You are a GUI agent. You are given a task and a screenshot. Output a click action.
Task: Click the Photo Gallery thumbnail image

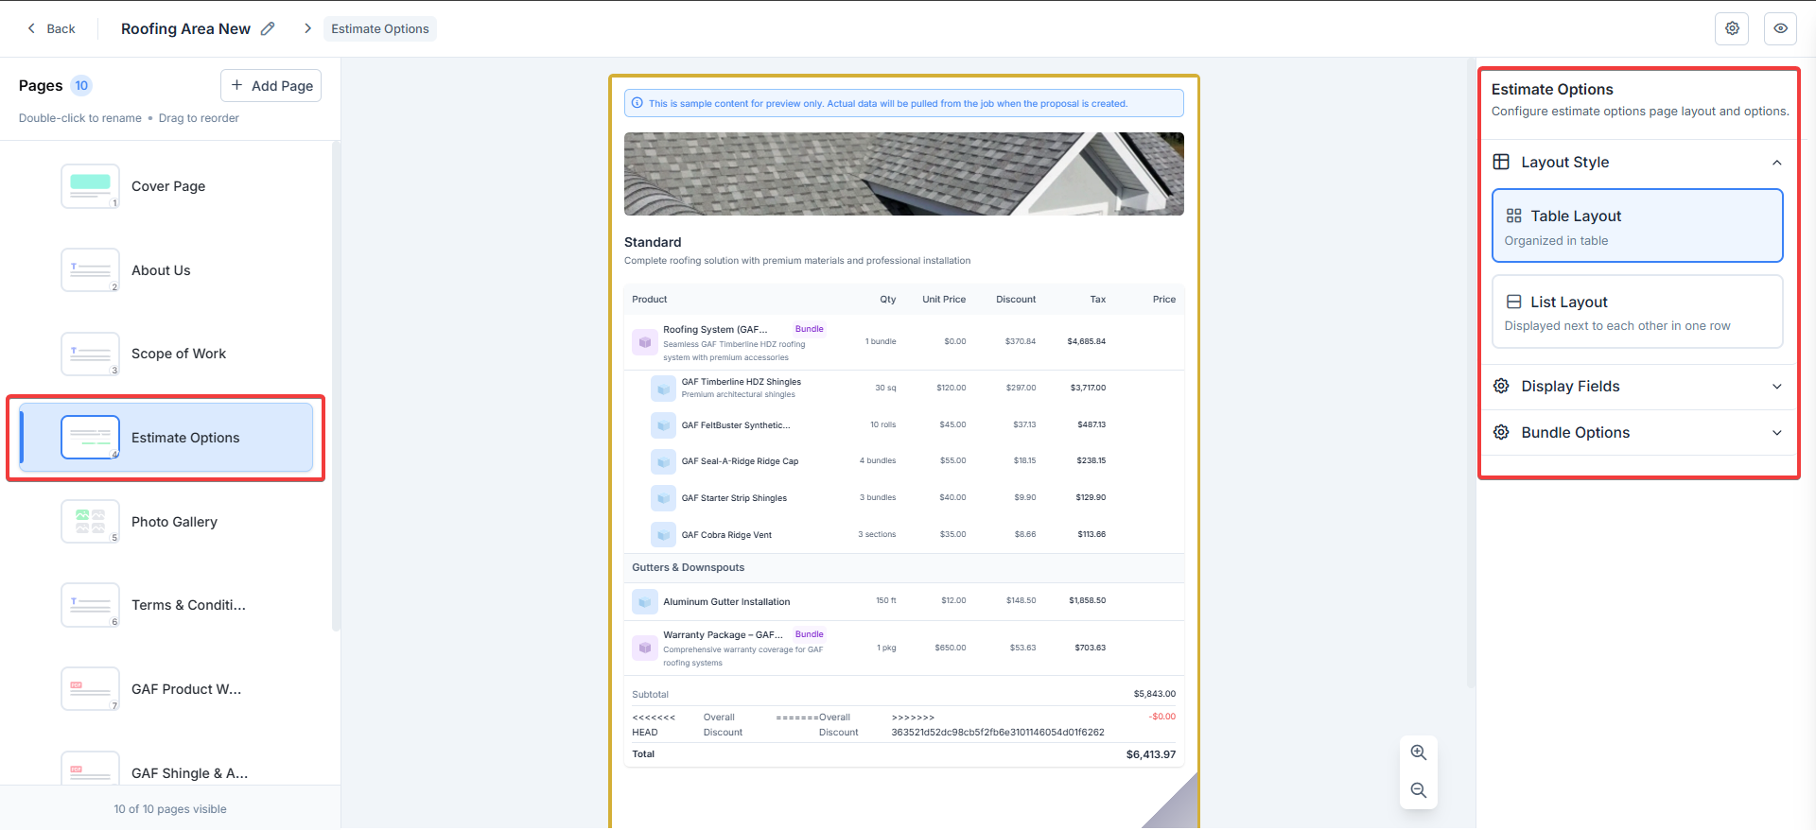click(x=90, y=522)
